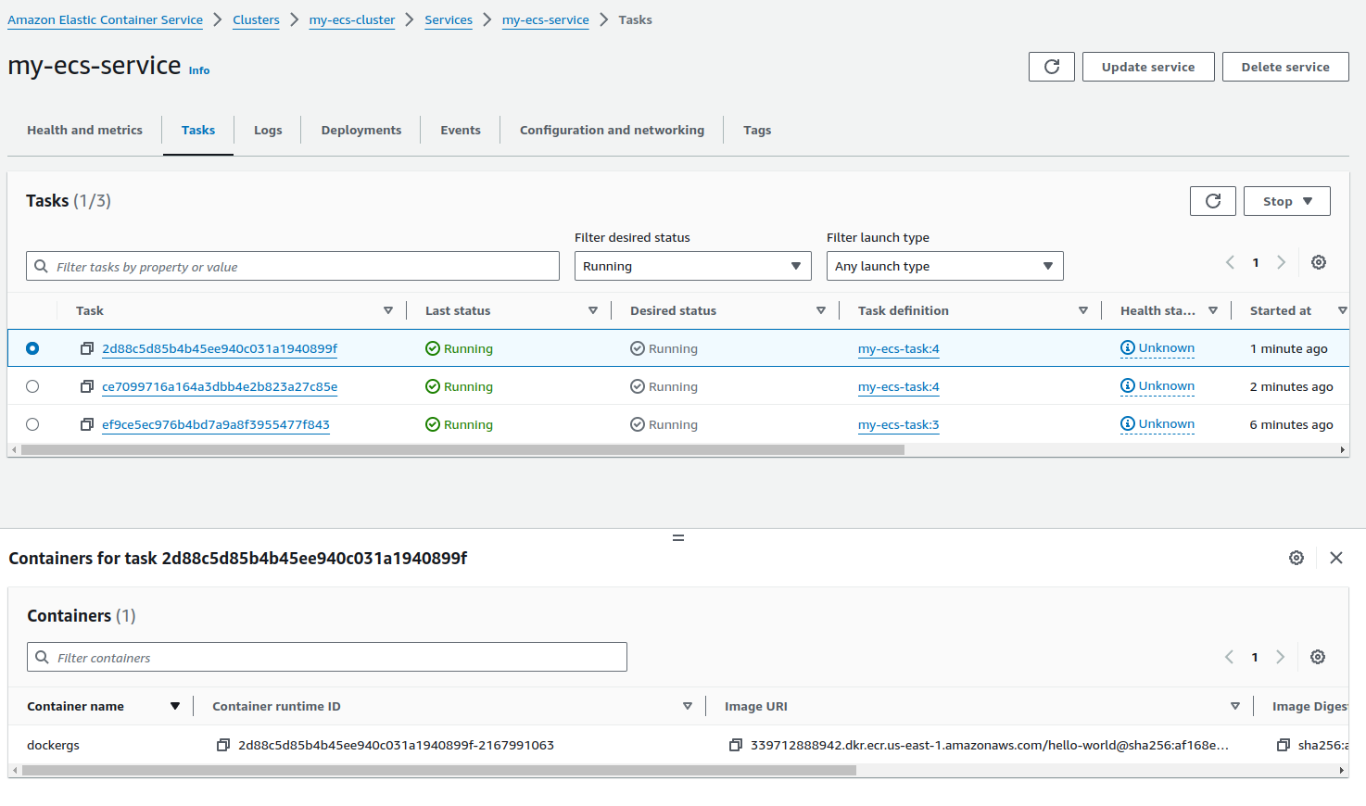Select task ef9ce5ec976b4bd7a9a8f3955477f843 radio button
1366x806 pixels.
click(x=32, y=424)
